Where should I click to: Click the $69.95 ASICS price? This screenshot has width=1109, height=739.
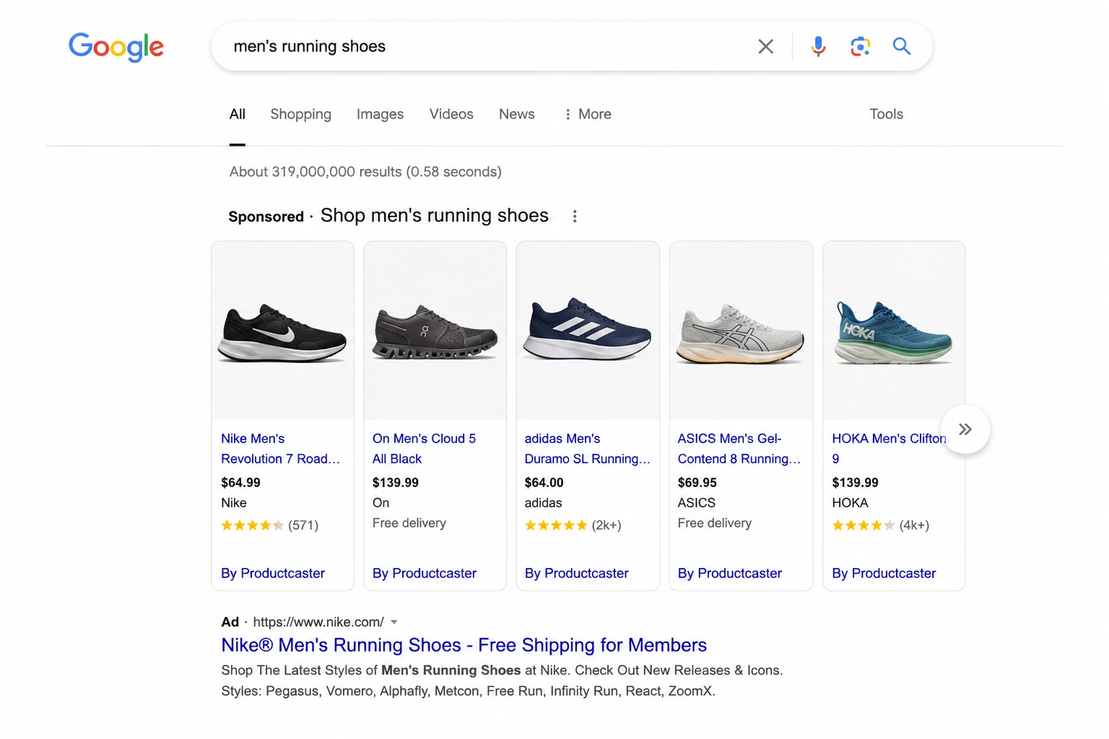click(697, 483)
